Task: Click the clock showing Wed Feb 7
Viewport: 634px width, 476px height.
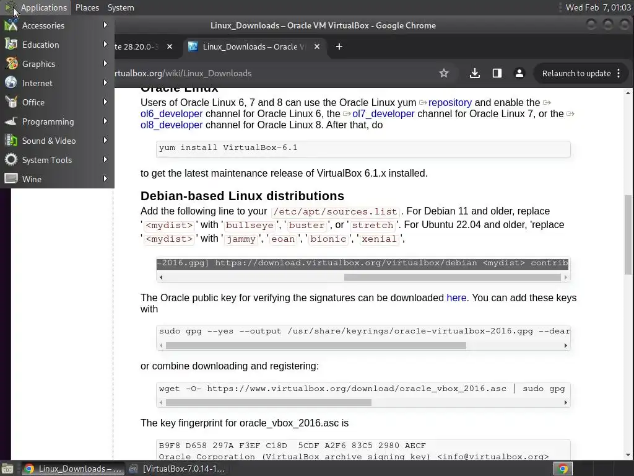Action: point(597,7)
